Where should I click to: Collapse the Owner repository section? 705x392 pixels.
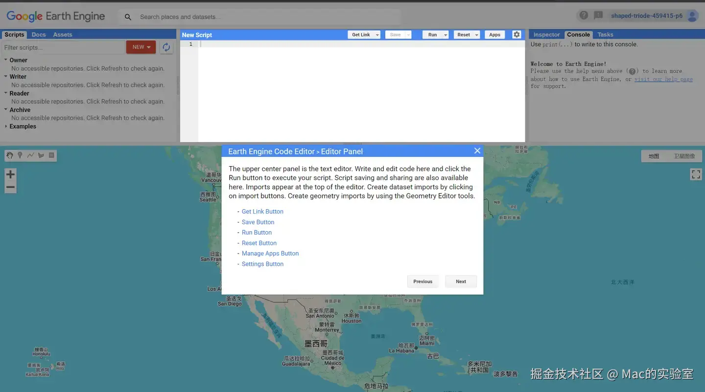coord(5,60)
